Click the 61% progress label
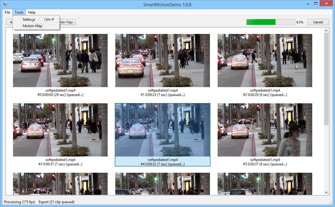The image size is (335, 207). point(300,22)
